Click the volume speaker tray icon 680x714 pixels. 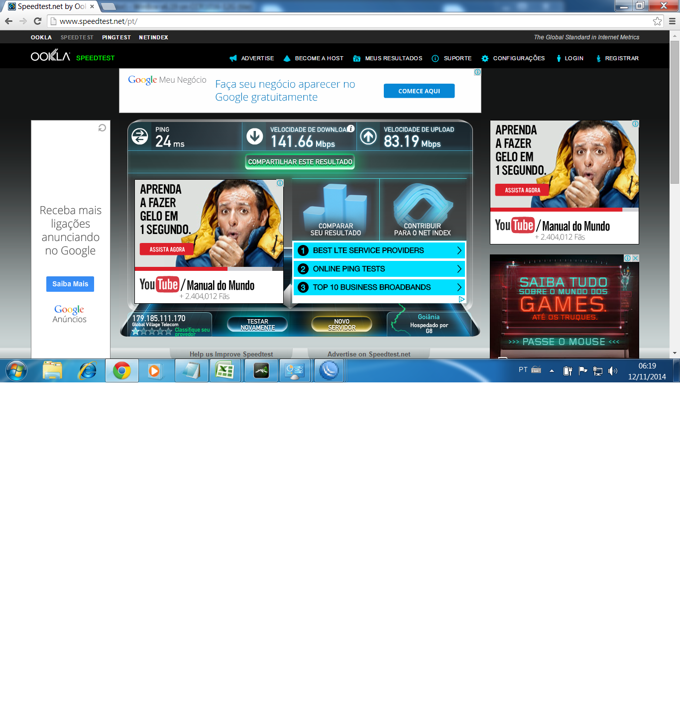[613, 371]
